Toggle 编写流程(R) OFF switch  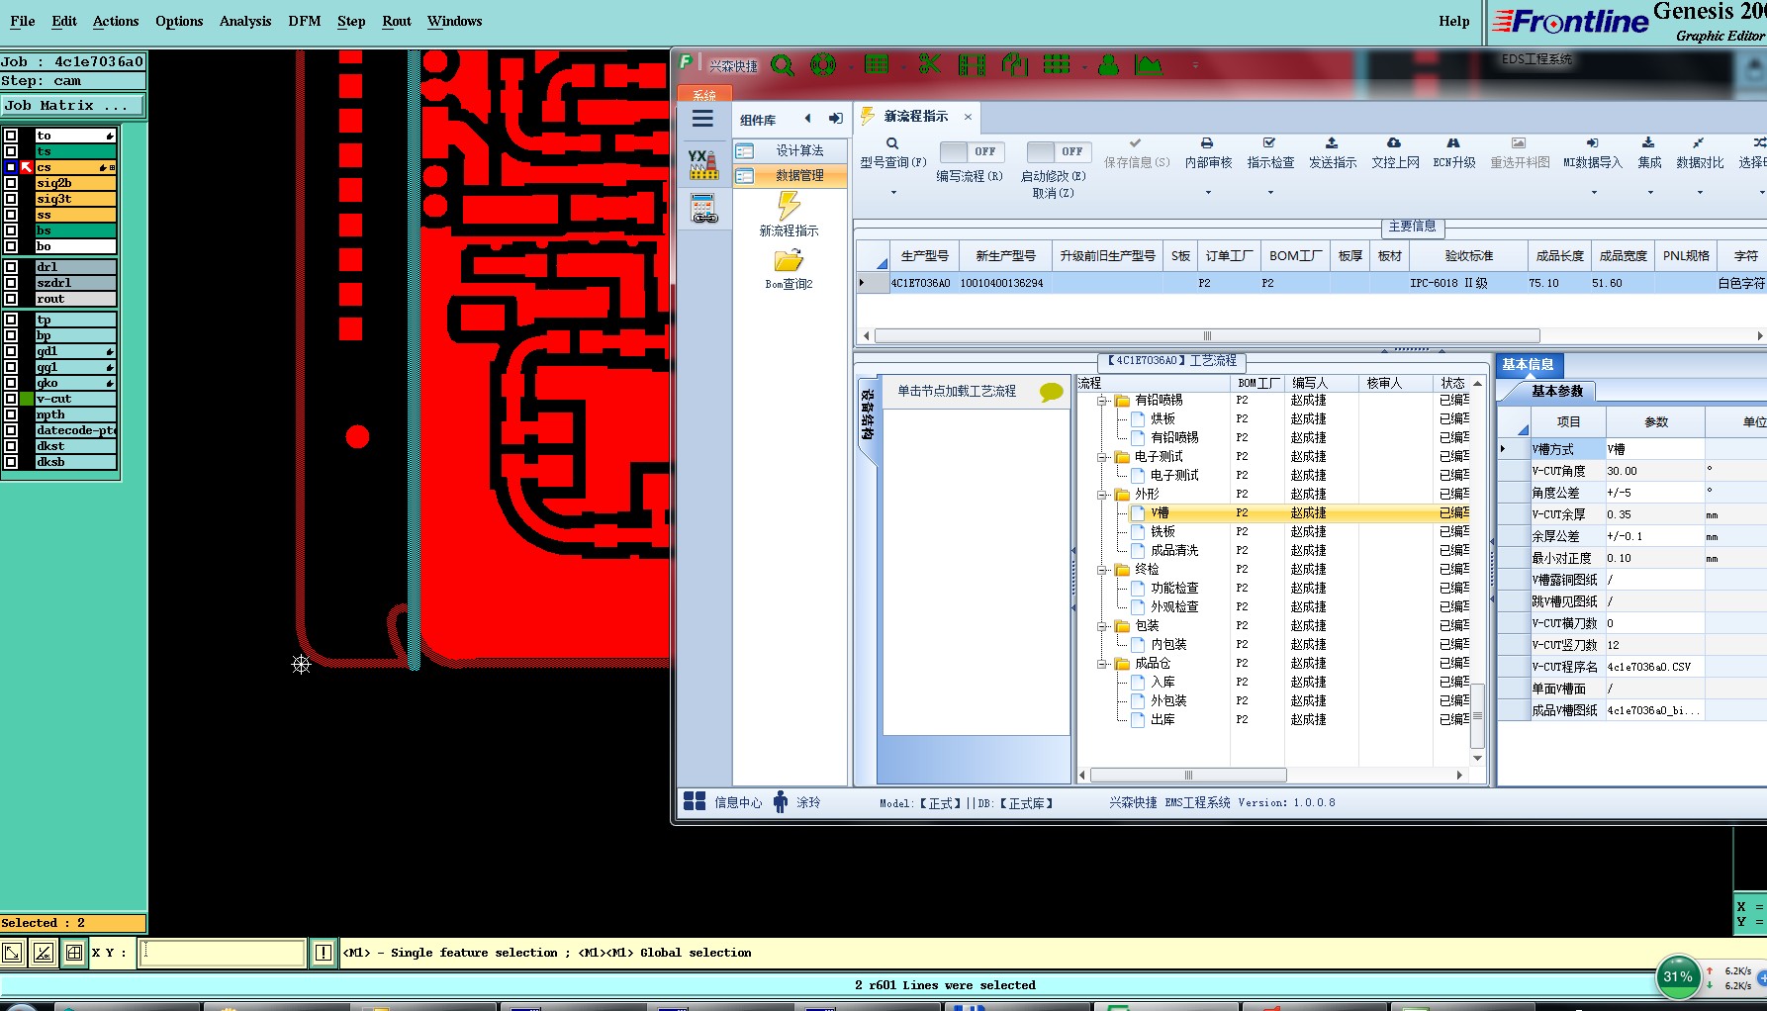coord(971,151)
